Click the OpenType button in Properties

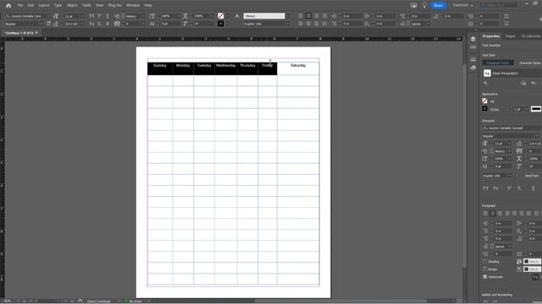[531, 176]
